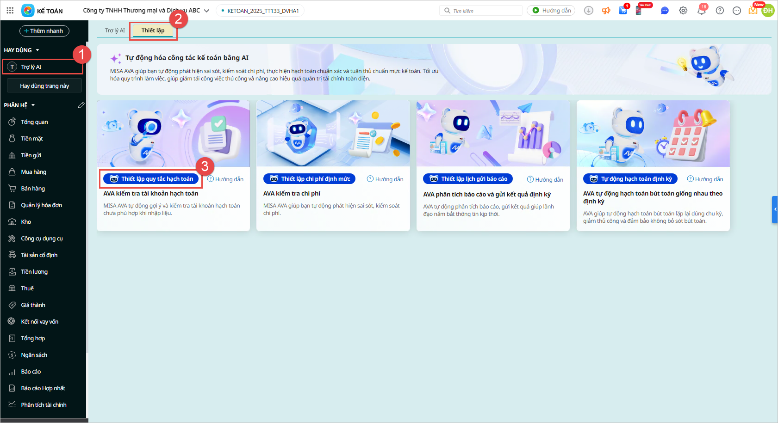
Task: Open the chat messages icon
Action: (x=665, y=11)
